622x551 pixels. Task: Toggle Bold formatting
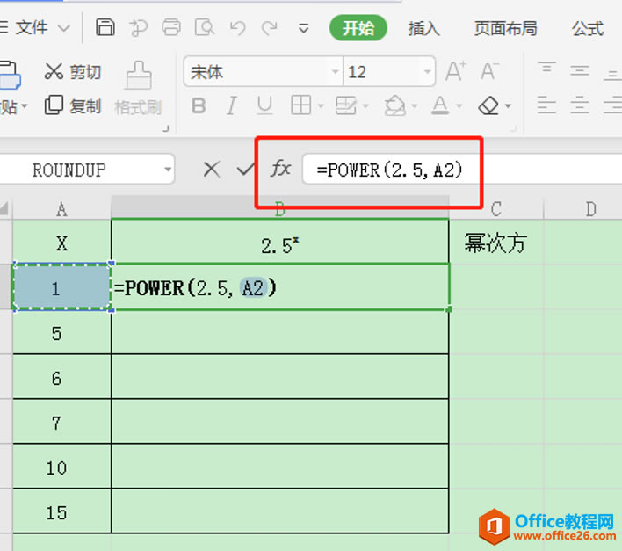(x=199, y=106)
